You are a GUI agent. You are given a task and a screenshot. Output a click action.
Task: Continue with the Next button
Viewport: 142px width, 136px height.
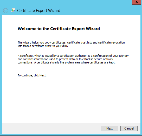(x=109, y=128)
